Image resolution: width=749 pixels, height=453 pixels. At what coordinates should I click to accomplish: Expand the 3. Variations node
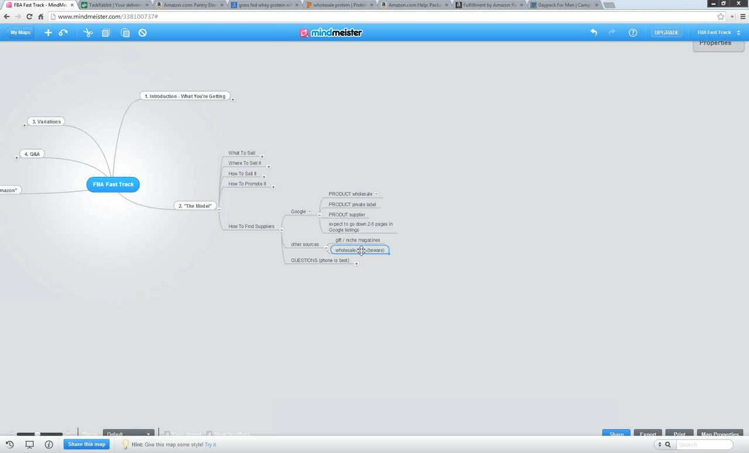tap(25, 125)
